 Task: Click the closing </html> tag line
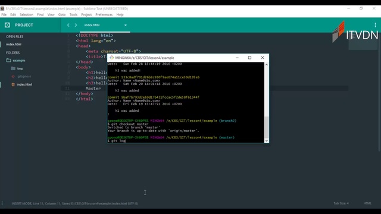85,99
